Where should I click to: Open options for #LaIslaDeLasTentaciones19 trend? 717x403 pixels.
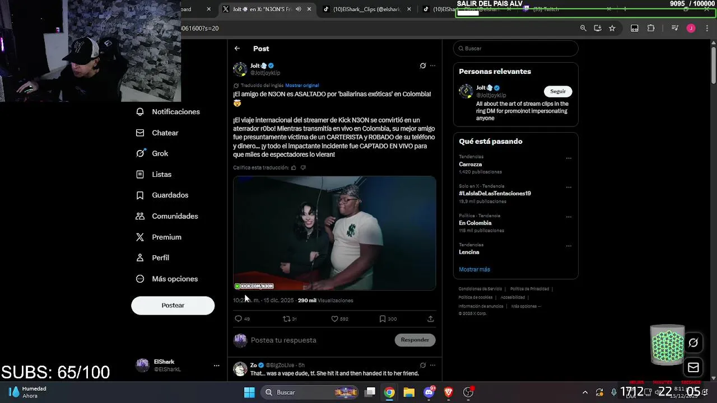(569, 188)
